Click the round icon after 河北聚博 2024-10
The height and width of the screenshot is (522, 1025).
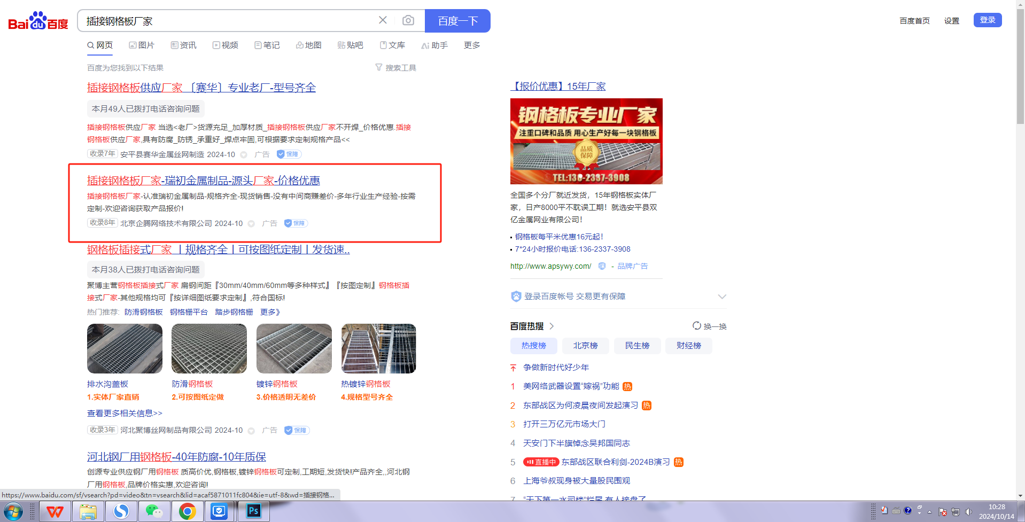pos(251,431)
